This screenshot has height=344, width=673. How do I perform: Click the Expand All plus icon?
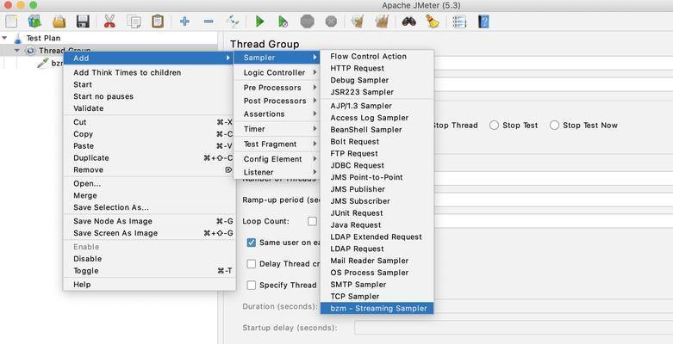pos(184,21)
